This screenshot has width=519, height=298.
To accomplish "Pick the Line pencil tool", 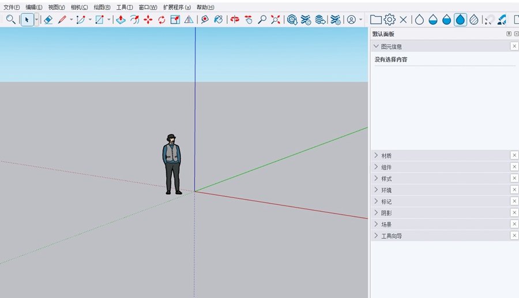I will tap(62, 20).
